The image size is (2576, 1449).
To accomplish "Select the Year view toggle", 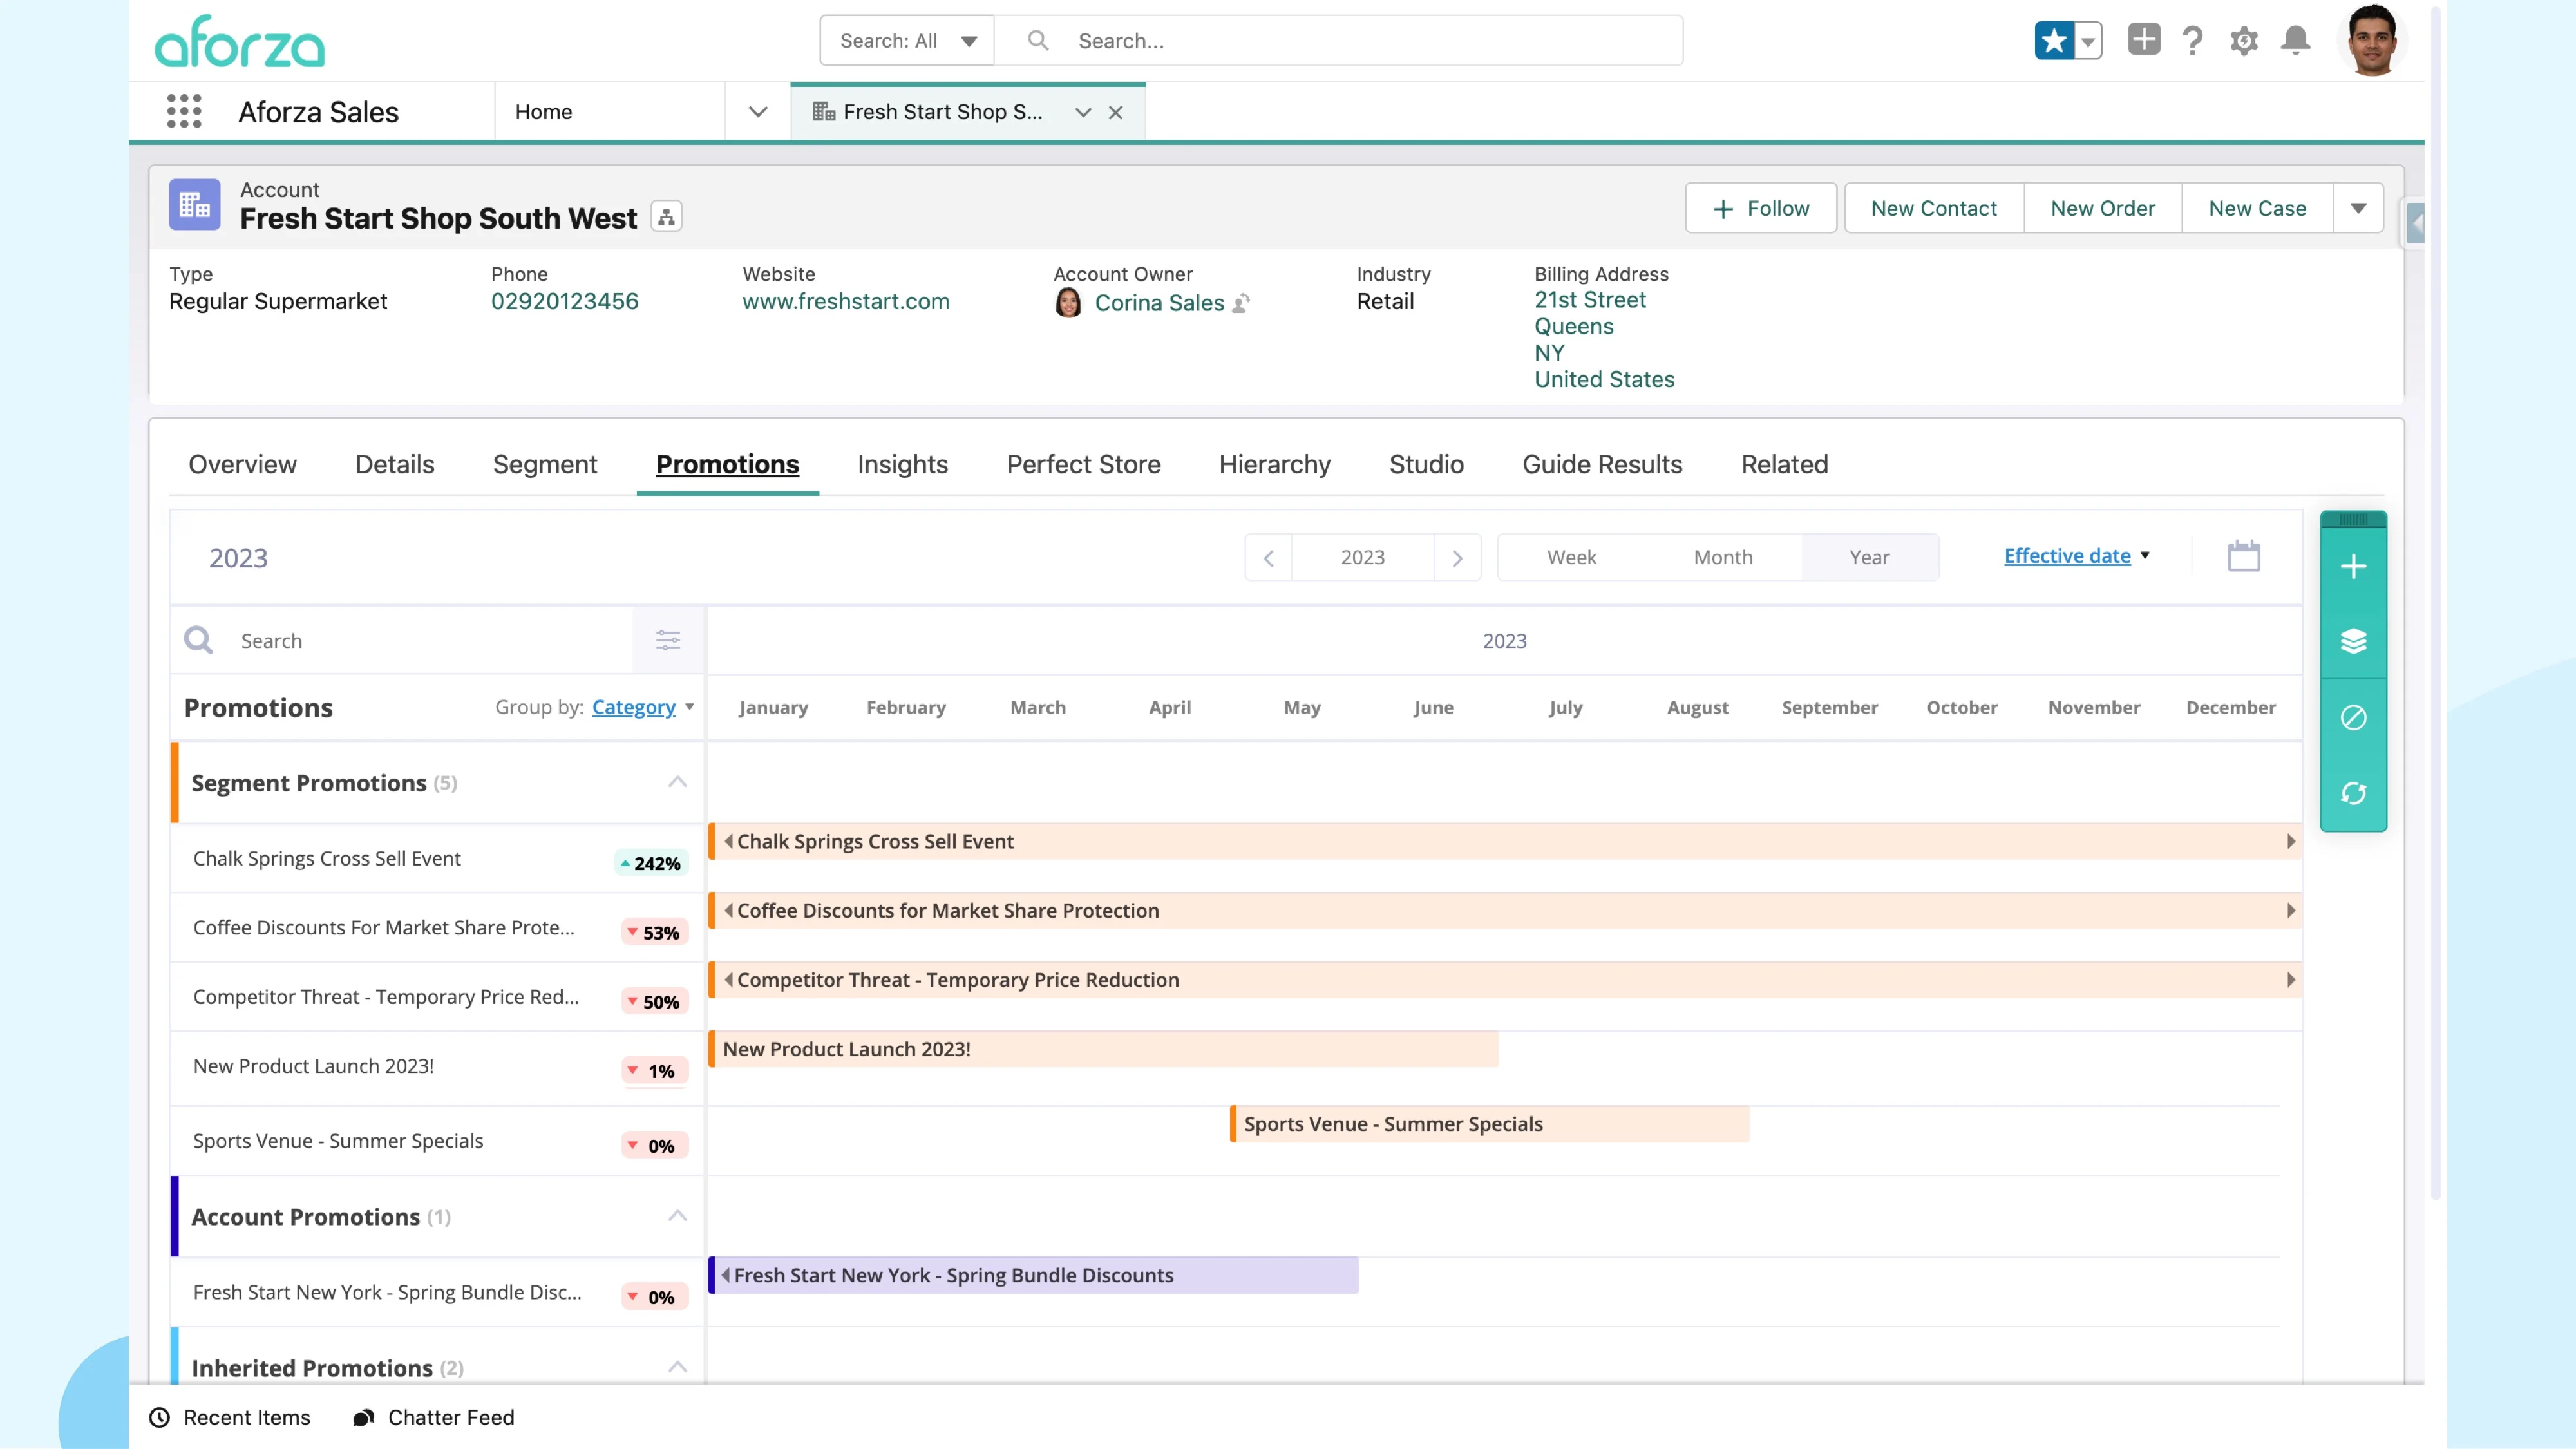I will coord(1870,557).
